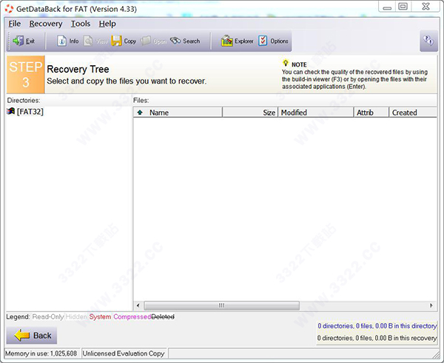The height and width of the screenshot is (363, 444).
Task: Click the Files: label
Action: [x=141, y=100]
